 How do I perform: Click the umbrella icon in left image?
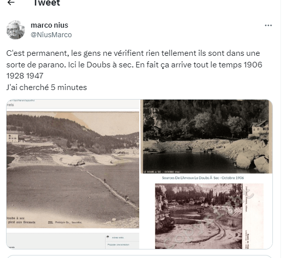pyautogui.click(x=108, y=237)
